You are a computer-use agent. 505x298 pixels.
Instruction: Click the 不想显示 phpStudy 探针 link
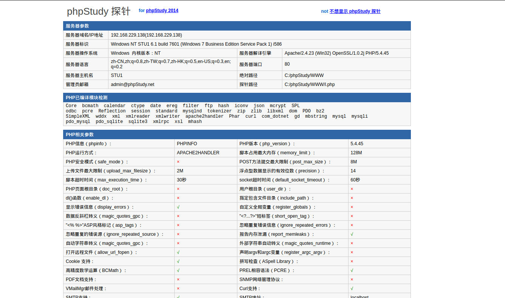point(355,11)
